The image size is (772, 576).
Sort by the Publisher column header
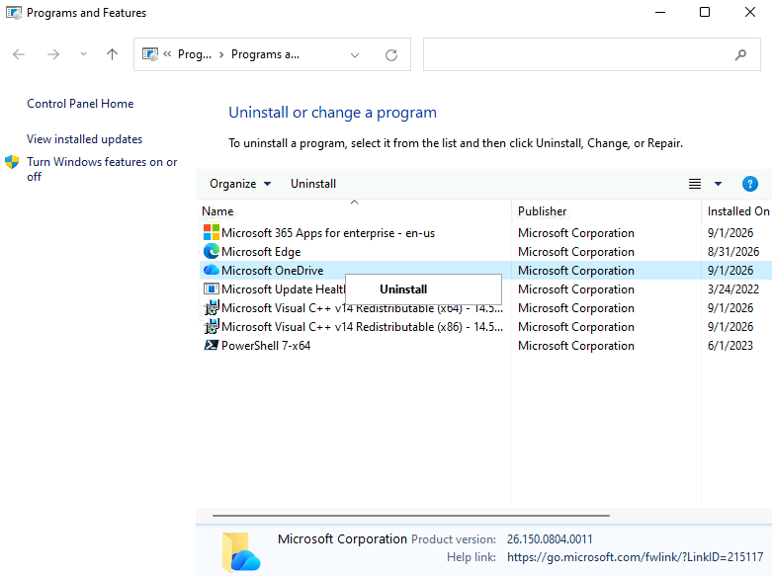click(606, 211)
